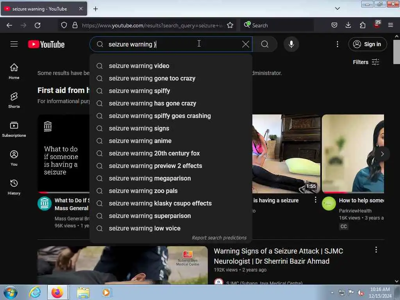Open options for Warning Signs of a Seizure video

coord(376,250)
